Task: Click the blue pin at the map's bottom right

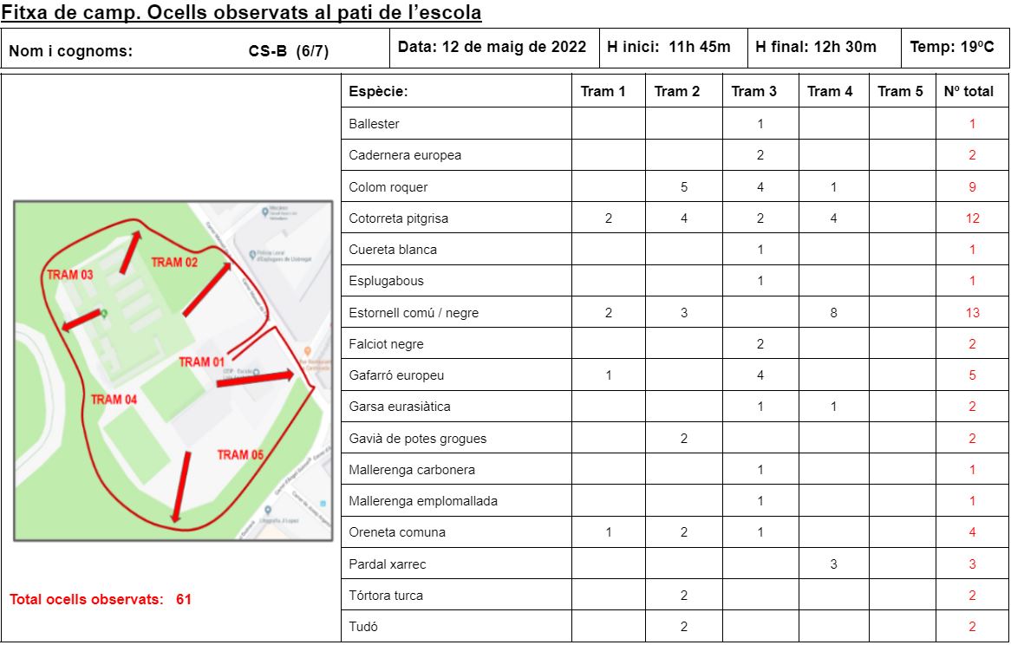Action: [322, 505]
